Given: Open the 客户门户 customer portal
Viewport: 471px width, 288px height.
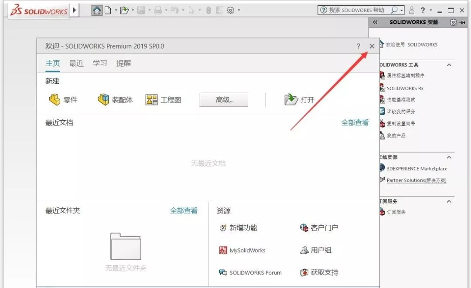Looking at the screenshot, I should [319, 228].
